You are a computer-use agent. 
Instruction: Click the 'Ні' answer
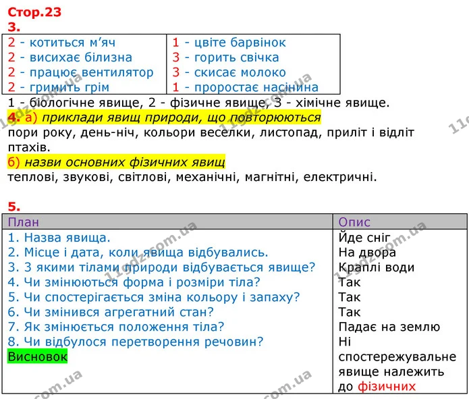(x=345, y=342)
